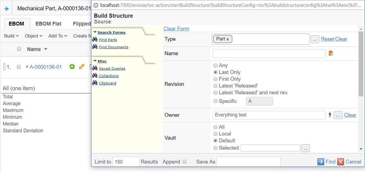Click the orange link icon in the row
365x173 pixels.
click(82, 67)
